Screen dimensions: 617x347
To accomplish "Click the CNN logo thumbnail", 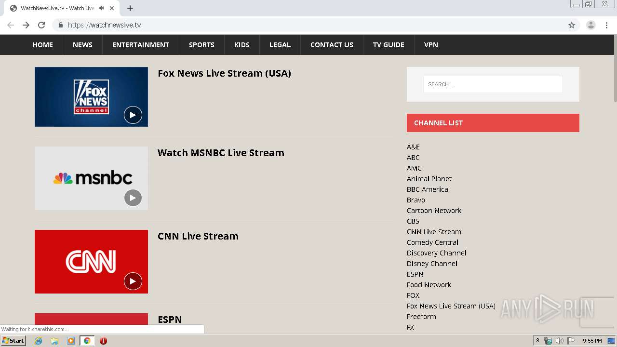I will (91, 262).
